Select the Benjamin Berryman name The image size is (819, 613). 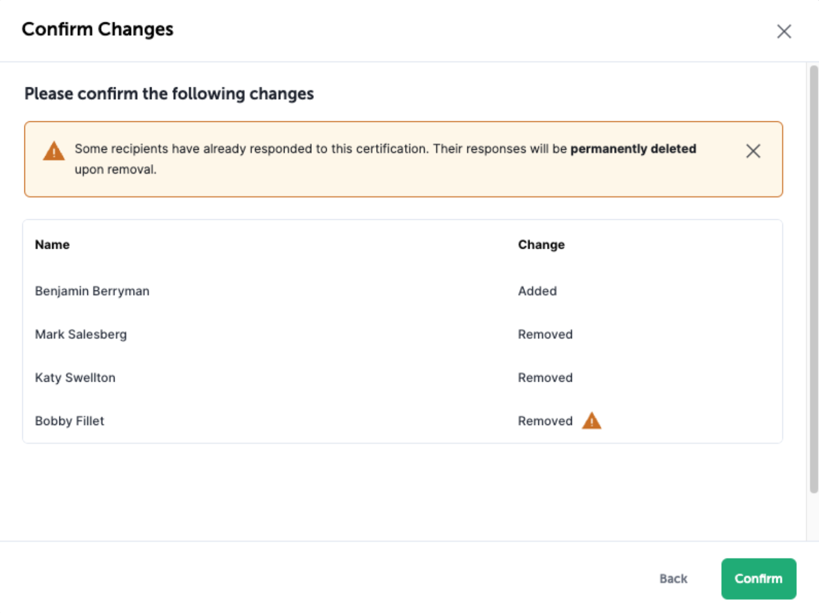click(92, 291)
